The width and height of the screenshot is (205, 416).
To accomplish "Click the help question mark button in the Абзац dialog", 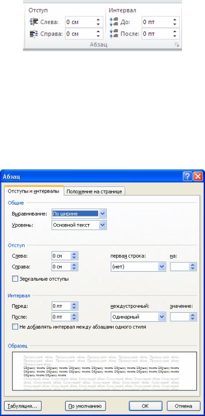I will (186, 176).
